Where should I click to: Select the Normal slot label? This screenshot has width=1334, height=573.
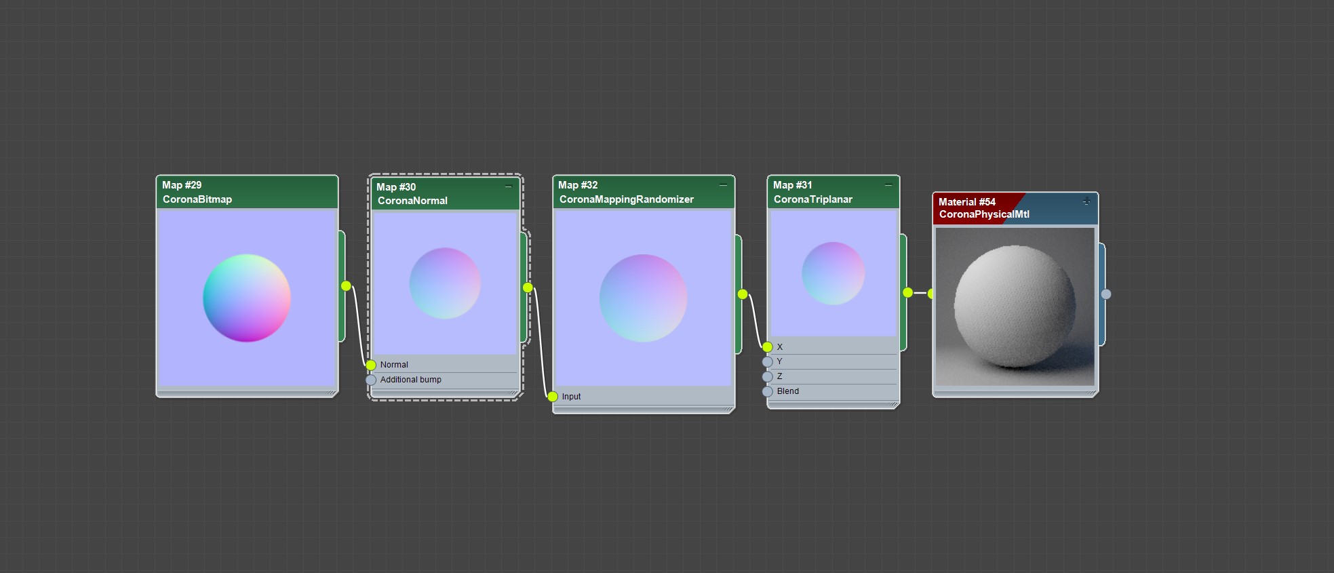394,365
